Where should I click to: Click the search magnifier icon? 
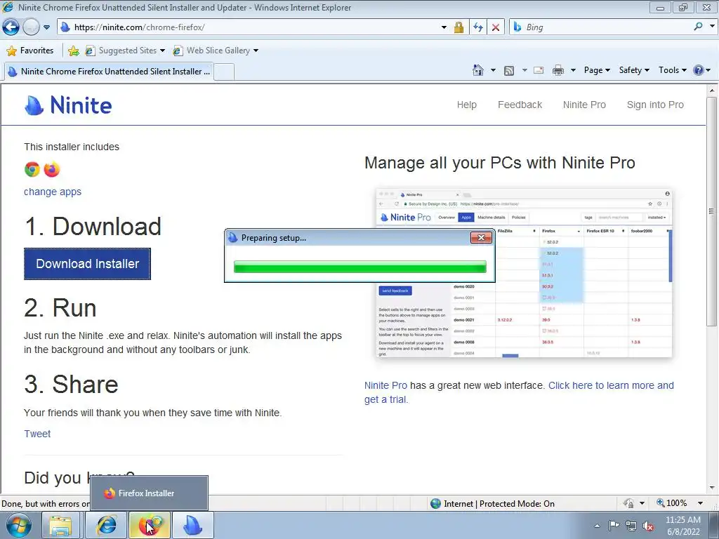[x=698, y=27]
